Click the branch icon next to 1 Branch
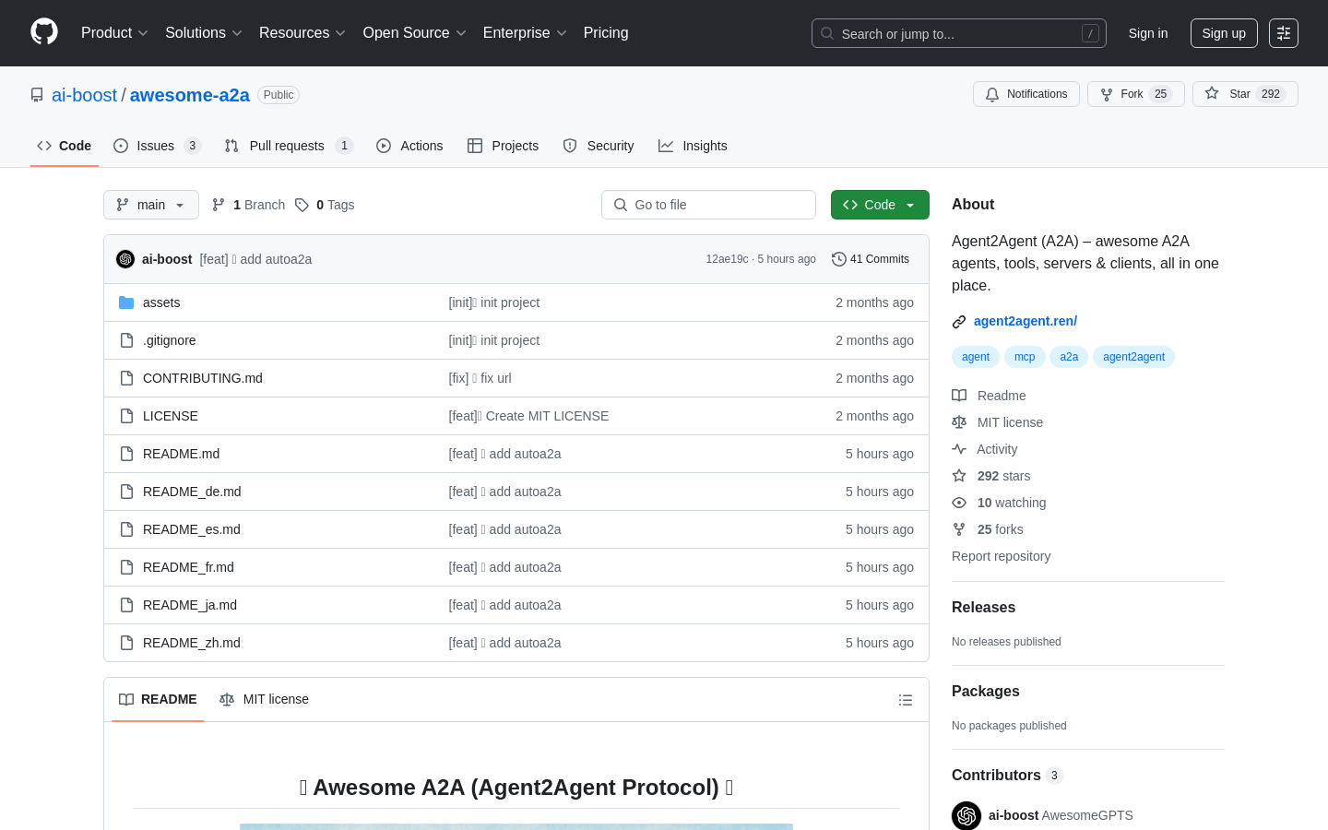Image resolution: width=1328 pixels, height=830 pixels. pyautogui.click(x=219, y=205)
